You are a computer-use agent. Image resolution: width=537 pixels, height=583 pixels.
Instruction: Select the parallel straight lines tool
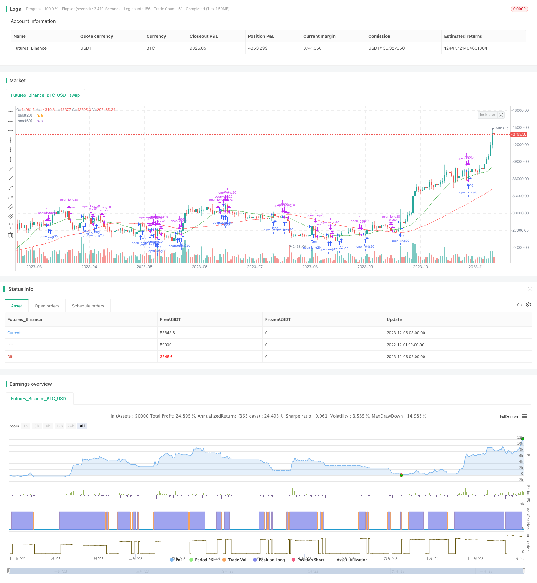click(11, 216)
